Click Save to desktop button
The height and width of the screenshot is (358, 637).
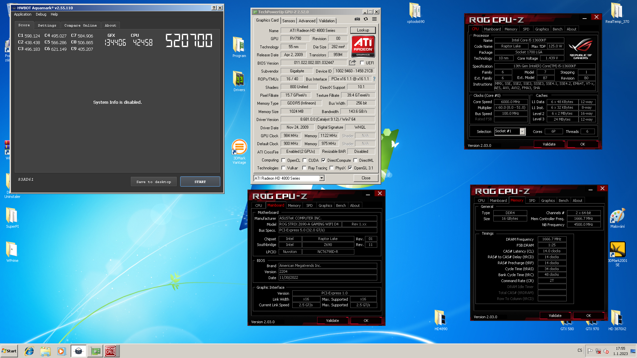(154, 182)
